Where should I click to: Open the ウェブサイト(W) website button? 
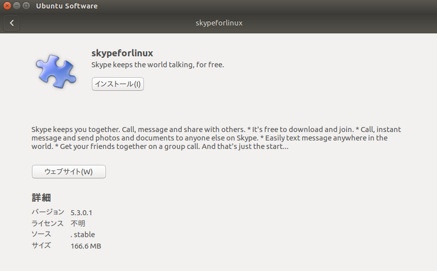69,171
